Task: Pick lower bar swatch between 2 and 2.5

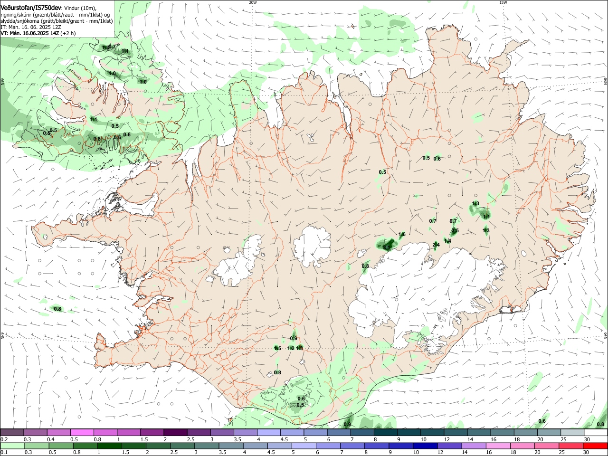Action: coord(158,446)
